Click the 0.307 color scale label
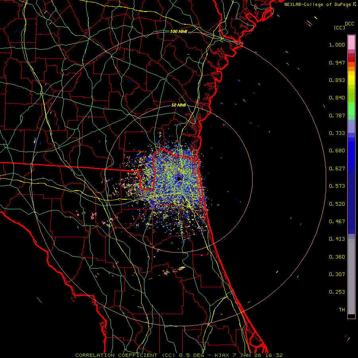The width and height of the screenshot is (358, 358). pyautogui.click(x=337, y=274)
